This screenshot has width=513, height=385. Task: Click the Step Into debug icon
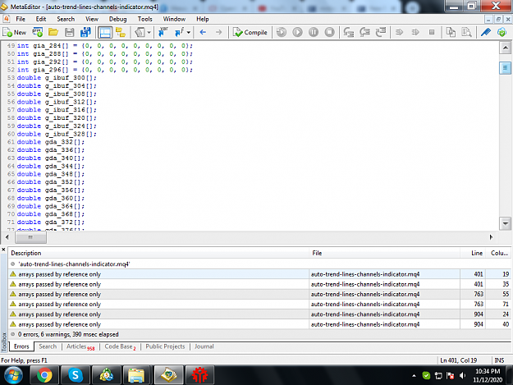click(x=349, y=32)
